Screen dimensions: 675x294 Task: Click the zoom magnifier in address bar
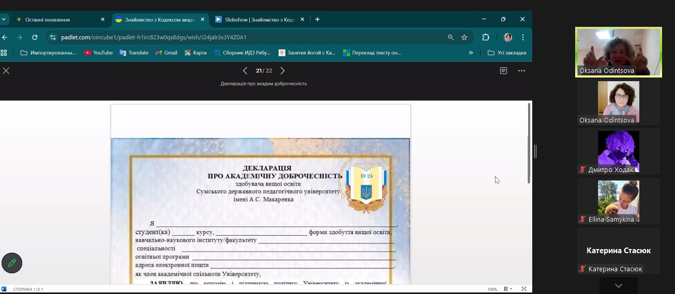(x=451, y=37)
